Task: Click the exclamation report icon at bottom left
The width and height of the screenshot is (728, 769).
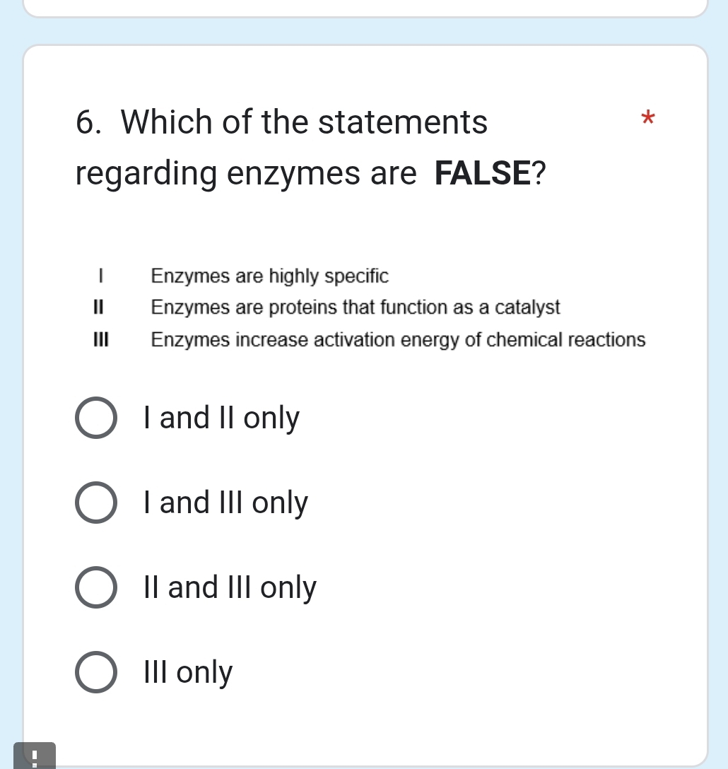Action: coord(34,756)
